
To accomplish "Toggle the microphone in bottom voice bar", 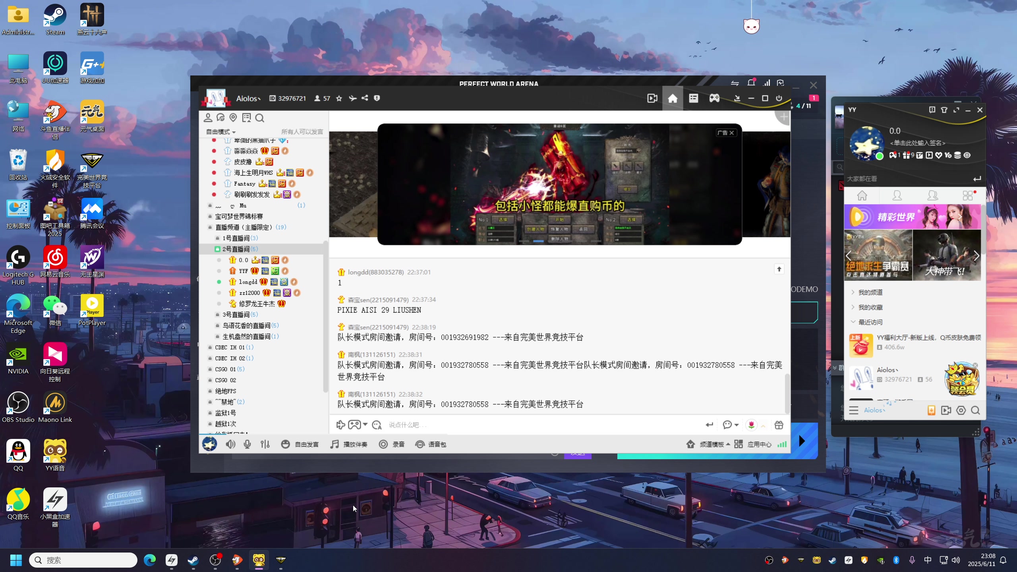I will click(x=247, y=444).
